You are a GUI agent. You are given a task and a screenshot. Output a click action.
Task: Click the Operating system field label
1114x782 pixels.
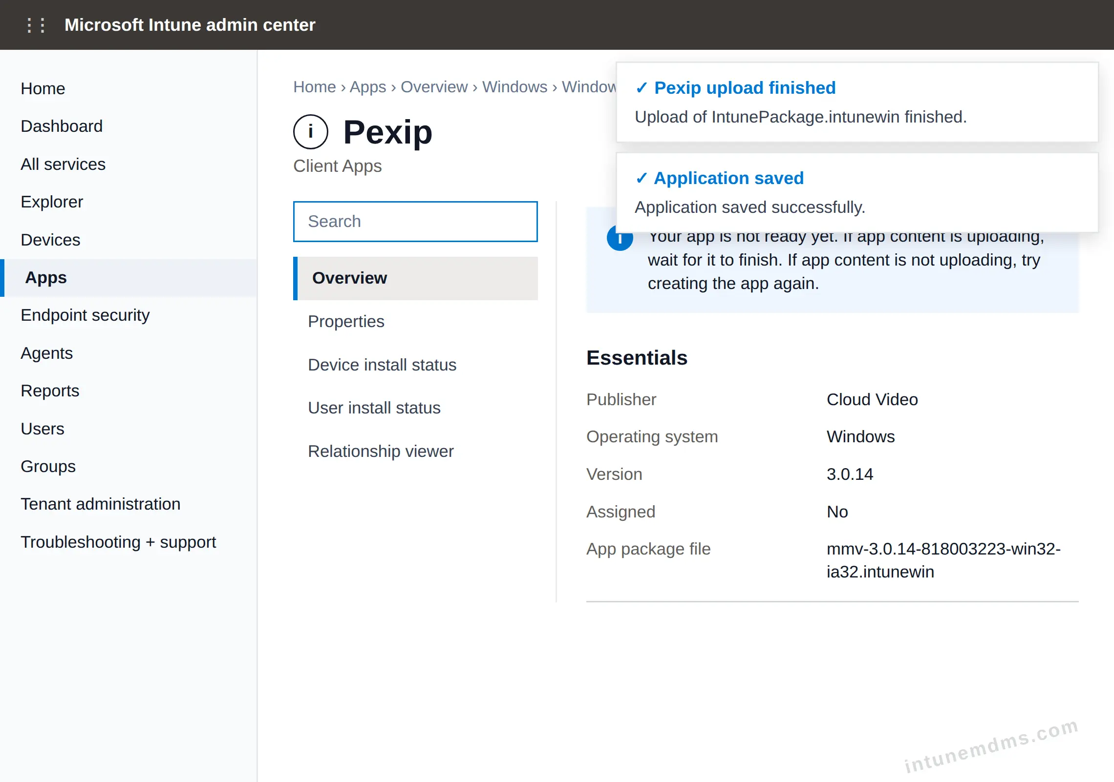pyautogui.click(x=652, y=436)
